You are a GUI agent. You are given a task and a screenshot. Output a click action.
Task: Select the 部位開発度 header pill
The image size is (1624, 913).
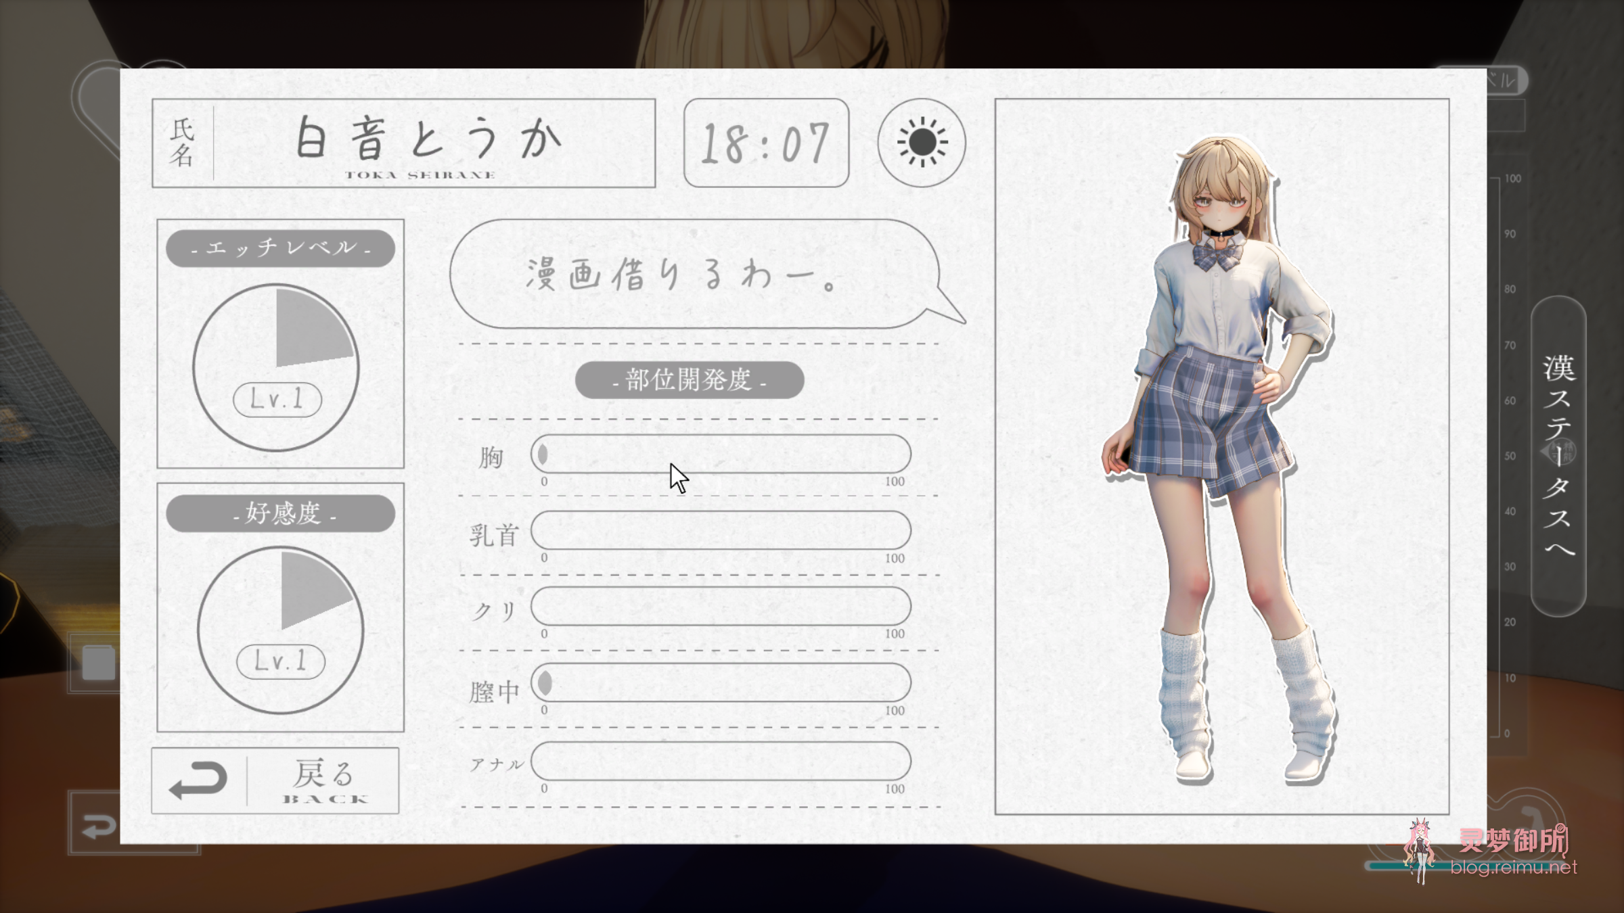click(690, 380)
